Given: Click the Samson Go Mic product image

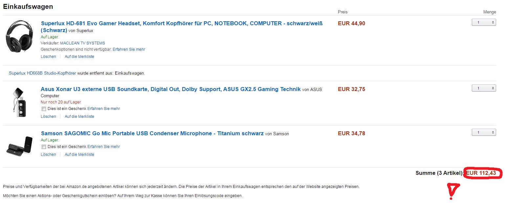Looking at the screenshot, I should [x=20, y=146].
